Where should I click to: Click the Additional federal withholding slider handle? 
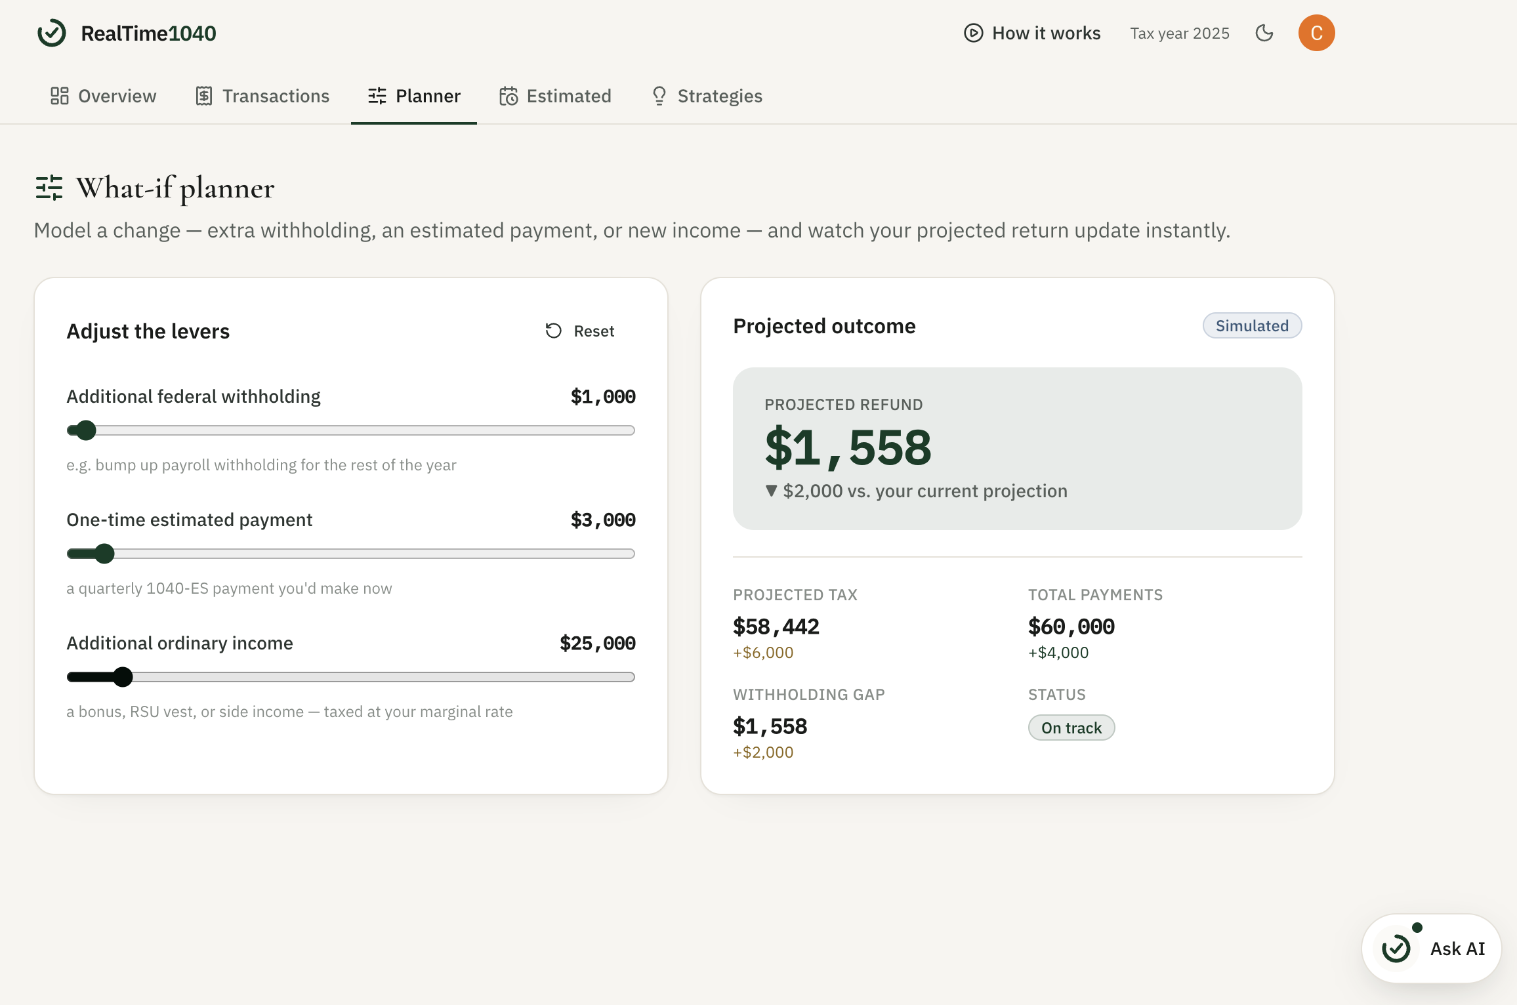(x=85, y=430)
